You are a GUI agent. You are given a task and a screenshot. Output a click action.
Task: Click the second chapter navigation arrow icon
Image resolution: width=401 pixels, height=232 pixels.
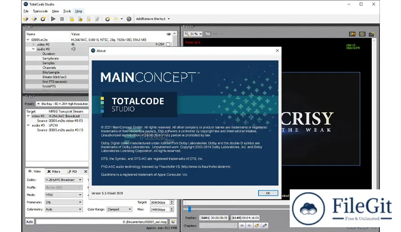click(x=249, y=226)
